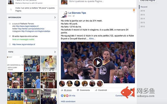Open player collage with reaction emojis thumbnail
Viewport: 167px width, 104px height.
pyautogui.click(x=15, y=80)
